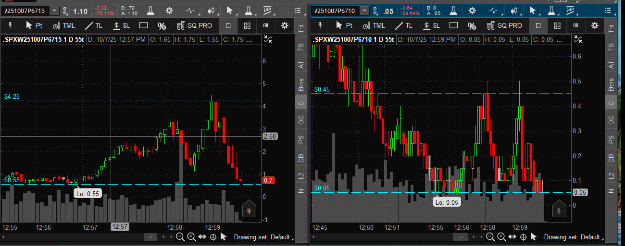Open symbol dropdown next to P6710
This screenshot has height=246, width=625.
point(365,11)
